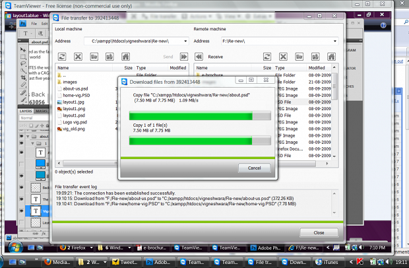Open the local machine Address dropdown
The height and width of the screenshot is (268, 409).
[185, 41]
